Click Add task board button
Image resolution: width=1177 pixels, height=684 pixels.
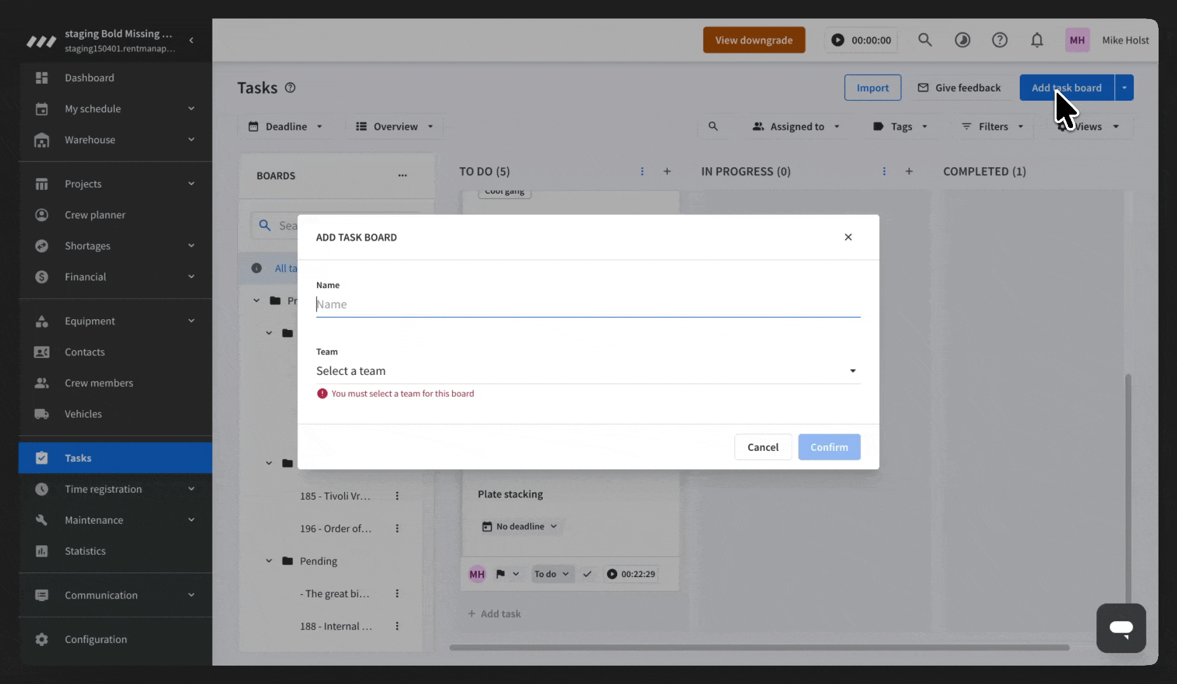coord(1067,87)
